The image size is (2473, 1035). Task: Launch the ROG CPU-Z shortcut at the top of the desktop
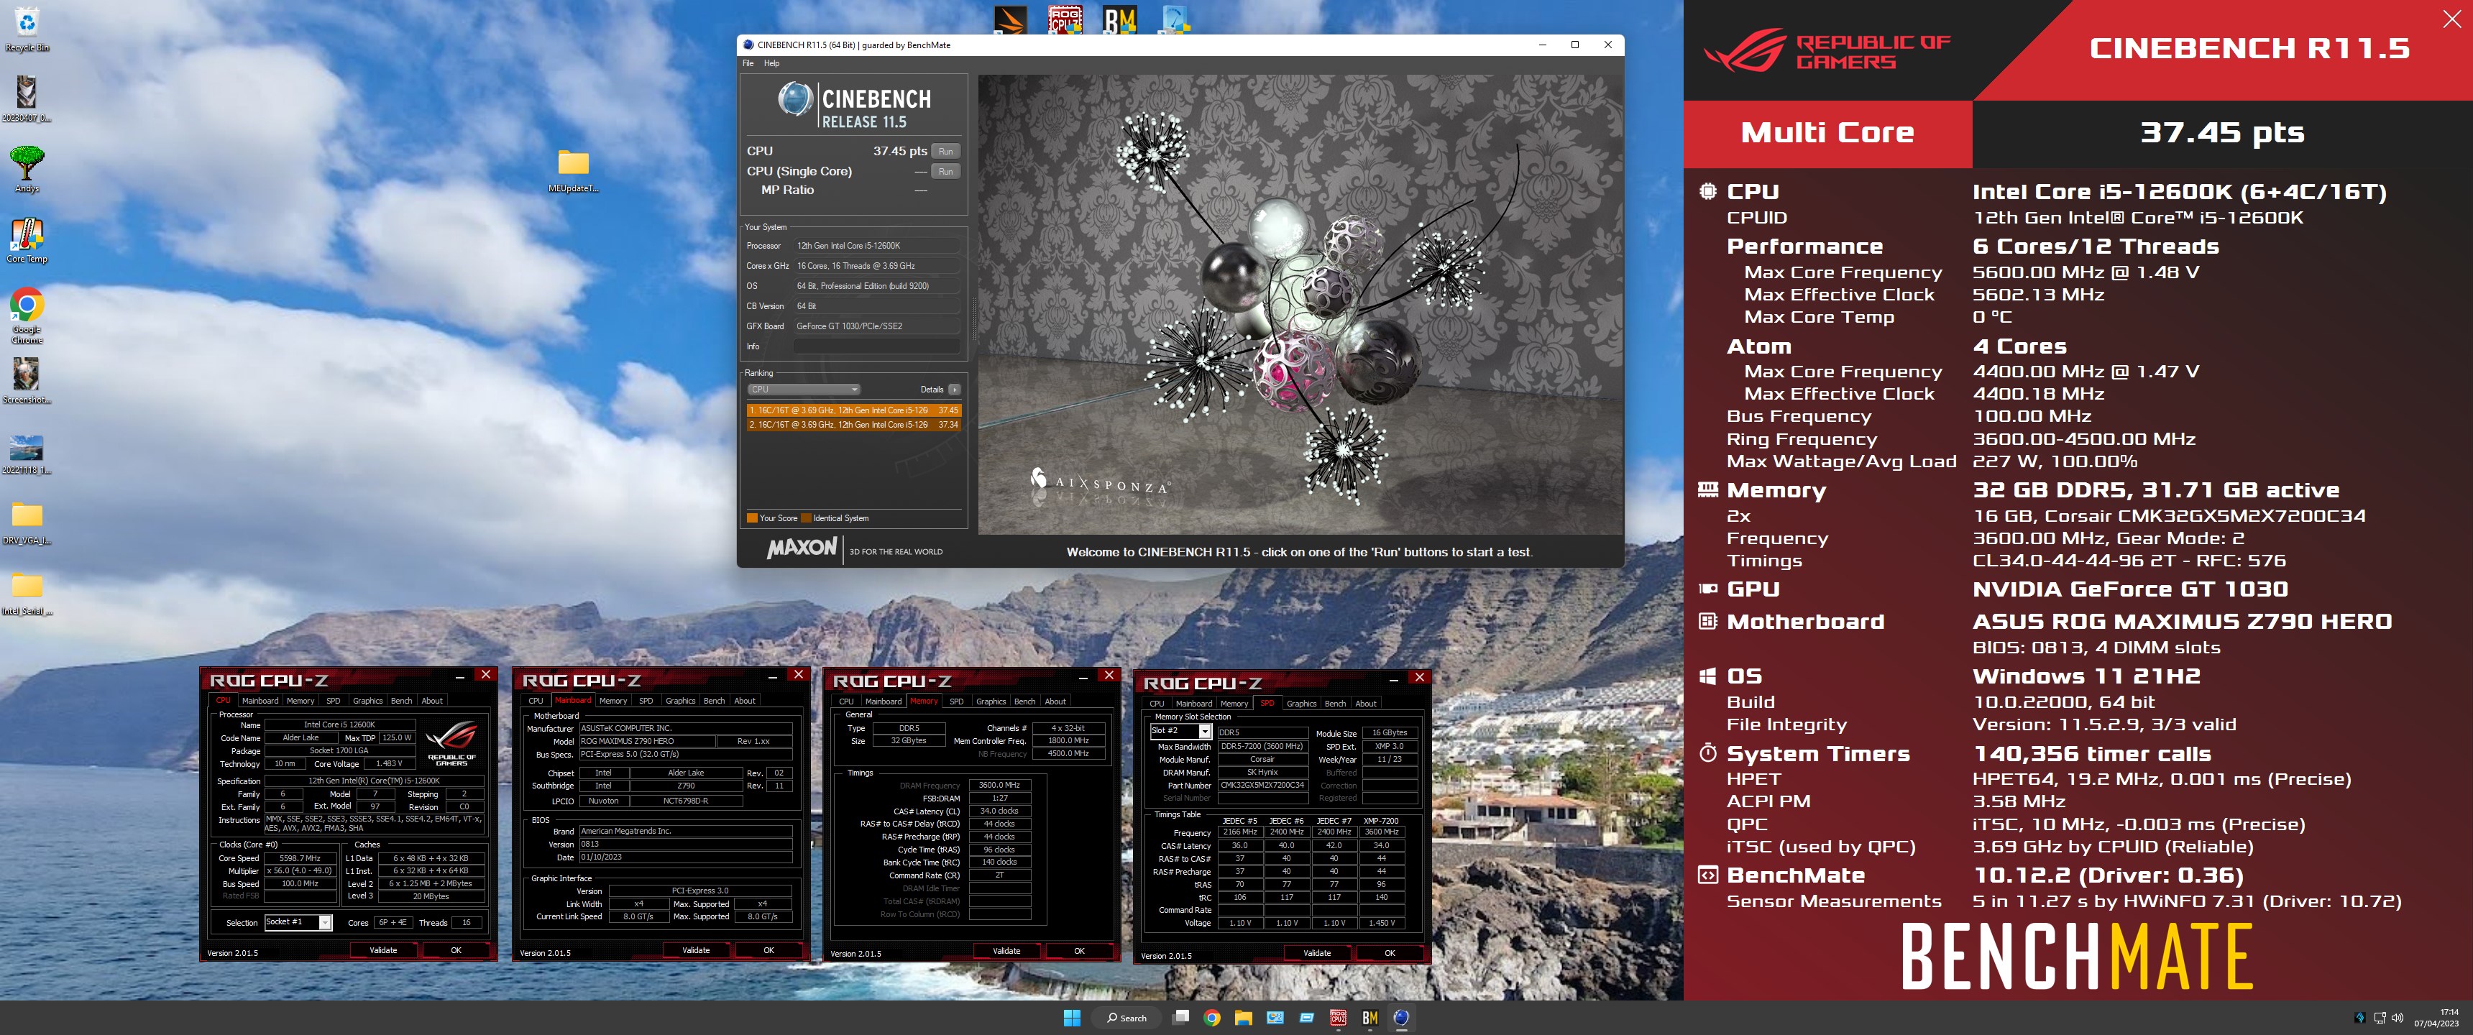(1065, 19)
